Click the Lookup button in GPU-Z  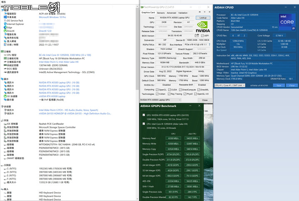coord(203,18)
